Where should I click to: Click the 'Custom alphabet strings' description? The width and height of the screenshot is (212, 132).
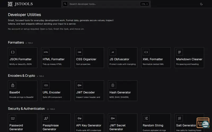click(x=154, y=130)
